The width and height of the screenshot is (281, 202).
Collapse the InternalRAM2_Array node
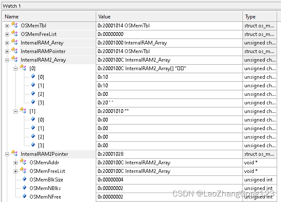[7, 60]
